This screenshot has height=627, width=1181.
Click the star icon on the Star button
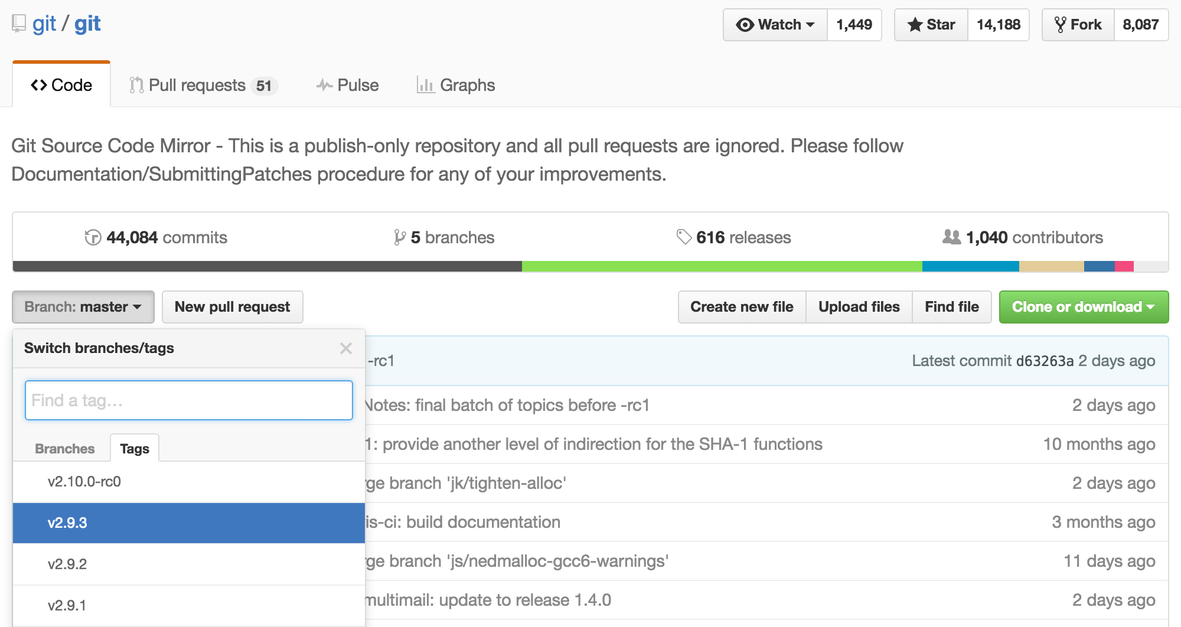coord(914,25)
